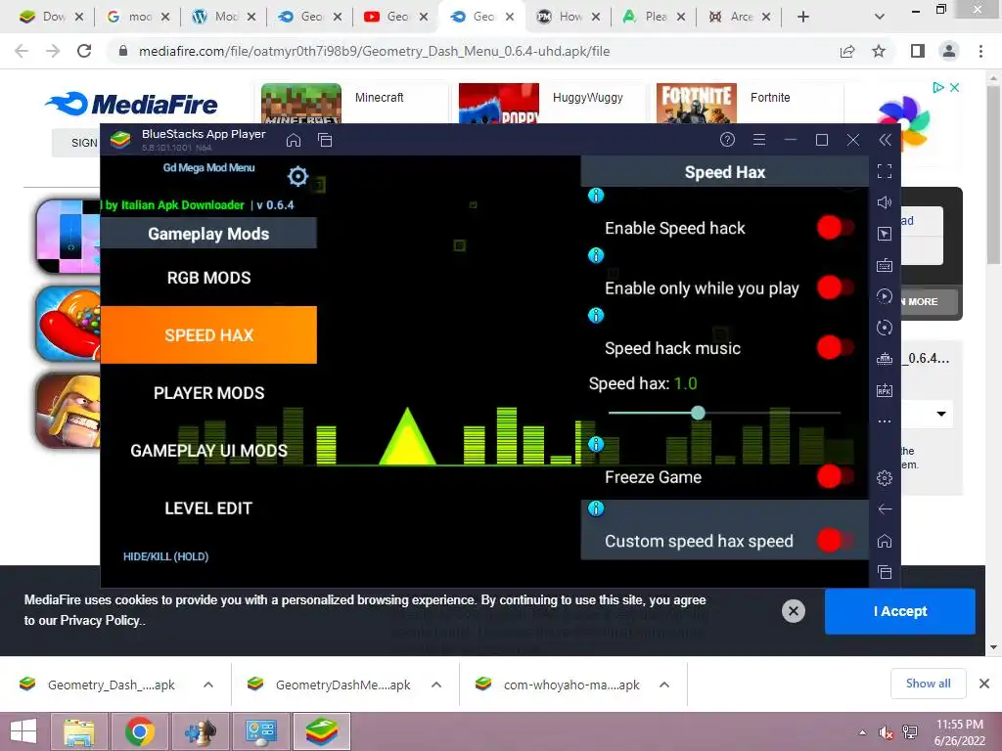Click the BlueStacks volume speaker icon
This screenshot has height=751, width=1002.
885,202
